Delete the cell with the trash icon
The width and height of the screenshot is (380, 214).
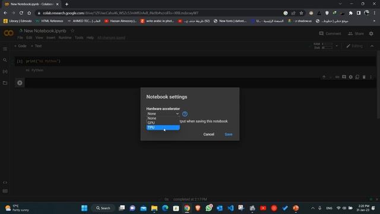point(364,77)
